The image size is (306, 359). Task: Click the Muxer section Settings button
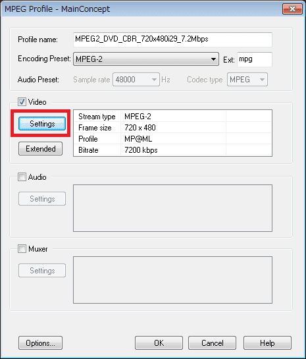[x=42, y=271]
